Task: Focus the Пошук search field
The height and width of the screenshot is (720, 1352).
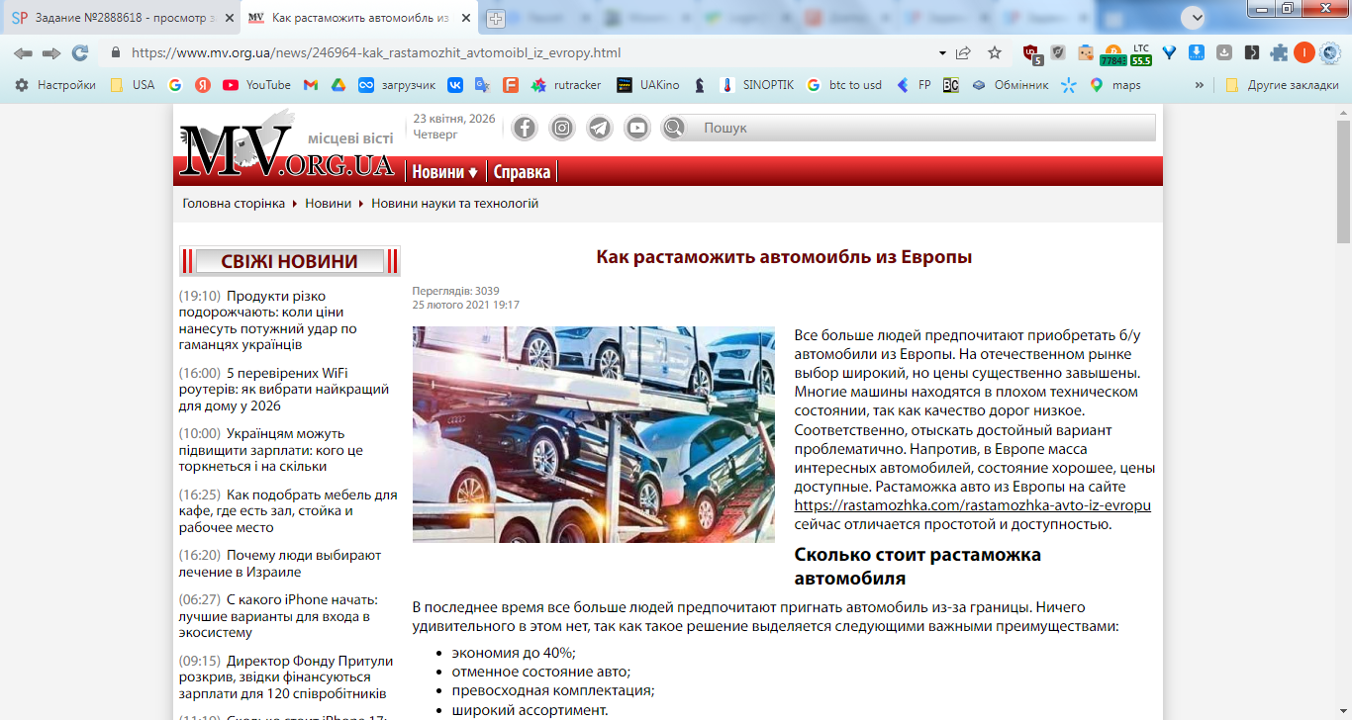Action: point(924,128)
